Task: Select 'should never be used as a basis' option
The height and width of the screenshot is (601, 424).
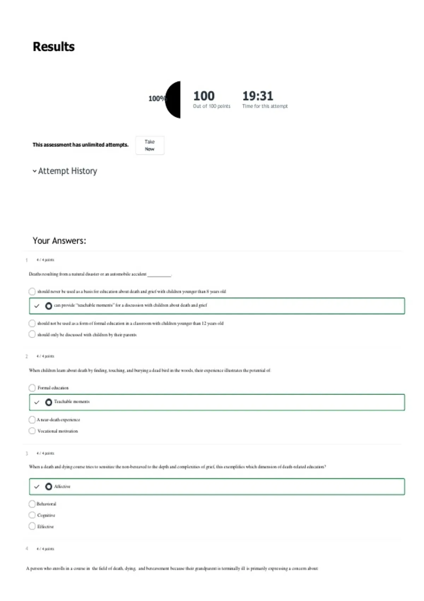Action: 32,292
